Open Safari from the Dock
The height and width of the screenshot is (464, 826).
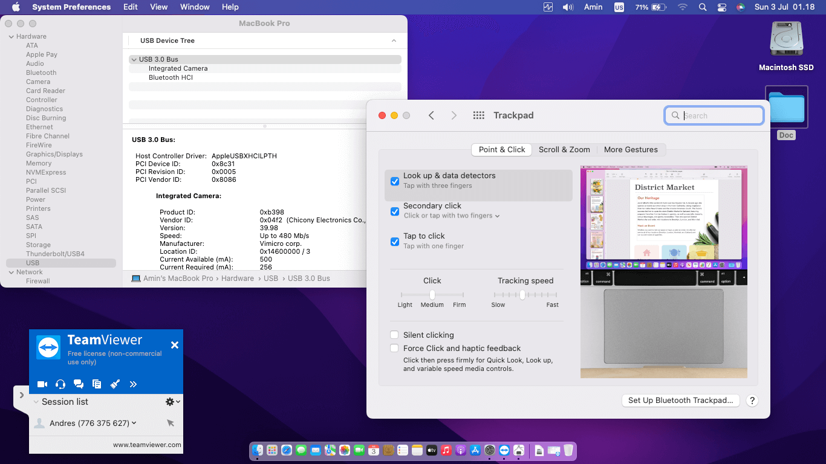(287, 451)
